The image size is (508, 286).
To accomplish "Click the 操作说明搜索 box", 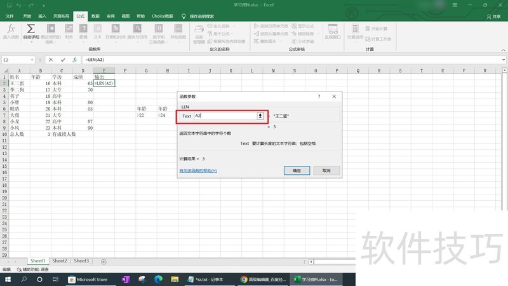I will click(x=201, y=16).
